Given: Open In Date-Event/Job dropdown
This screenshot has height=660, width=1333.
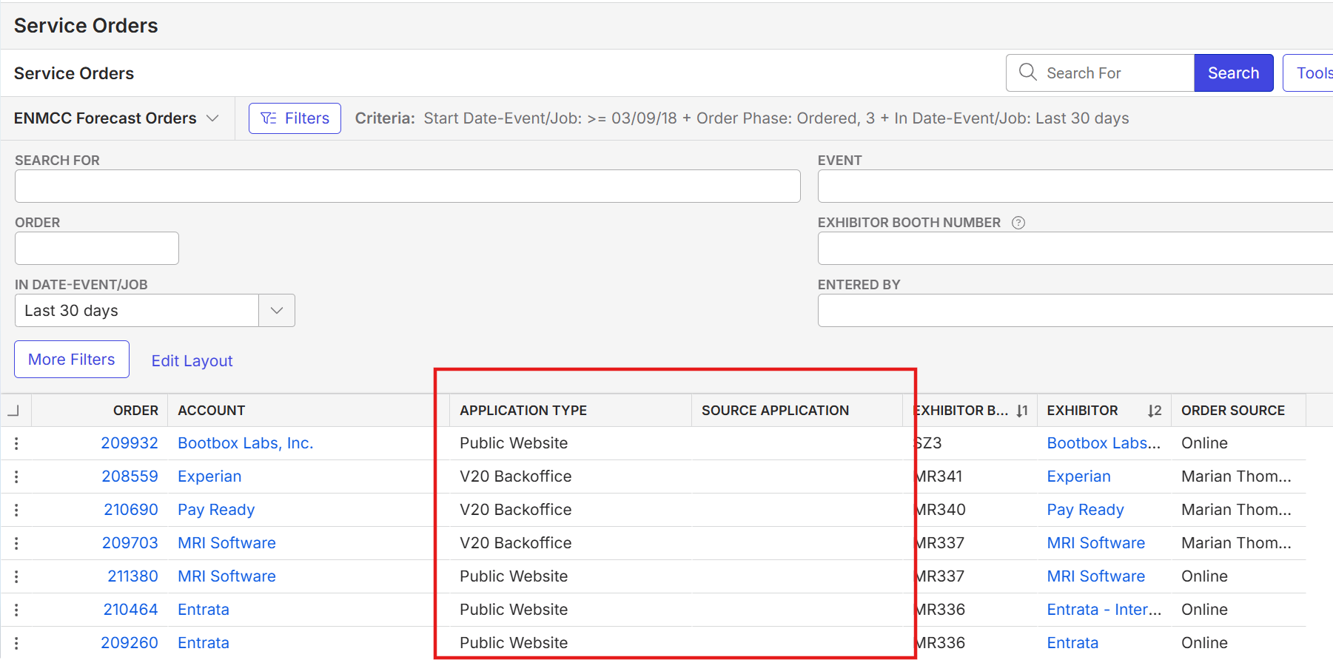Looking at the screenshot, I should click(x=277, y=311).
